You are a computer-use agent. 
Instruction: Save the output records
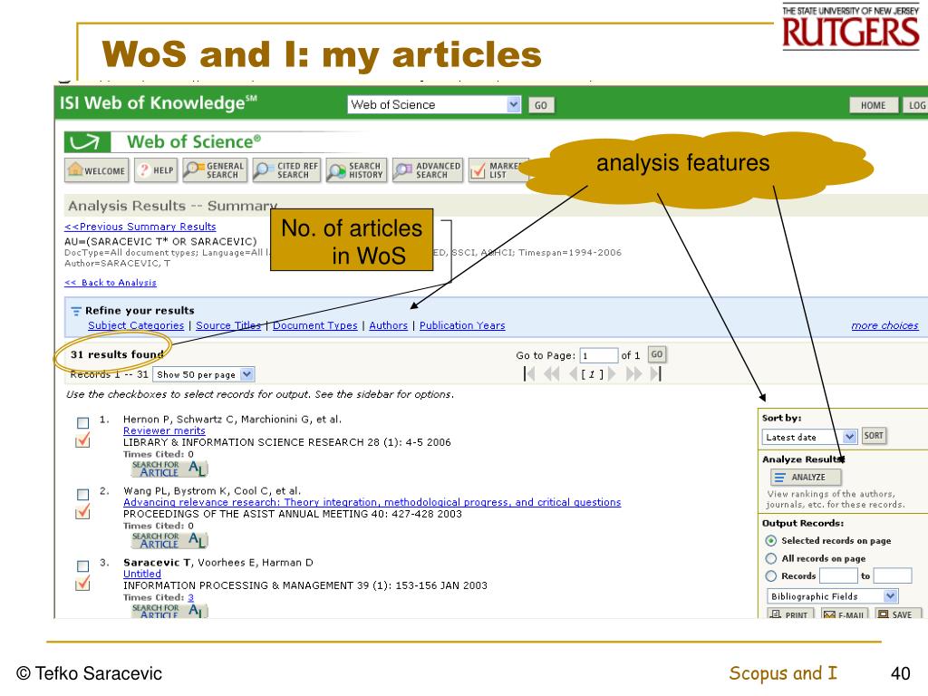point(896,614)
